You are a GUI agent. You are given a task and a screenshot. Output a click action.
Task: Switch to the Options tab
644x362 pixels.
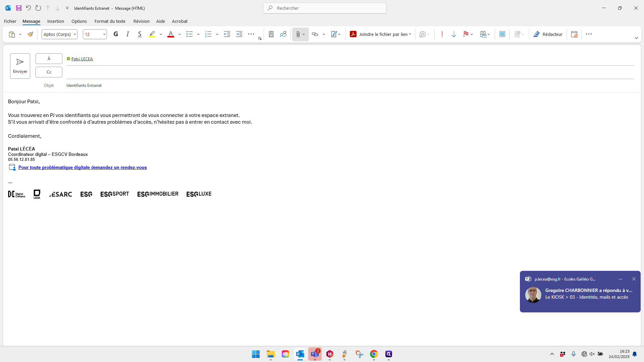(79, 21)
